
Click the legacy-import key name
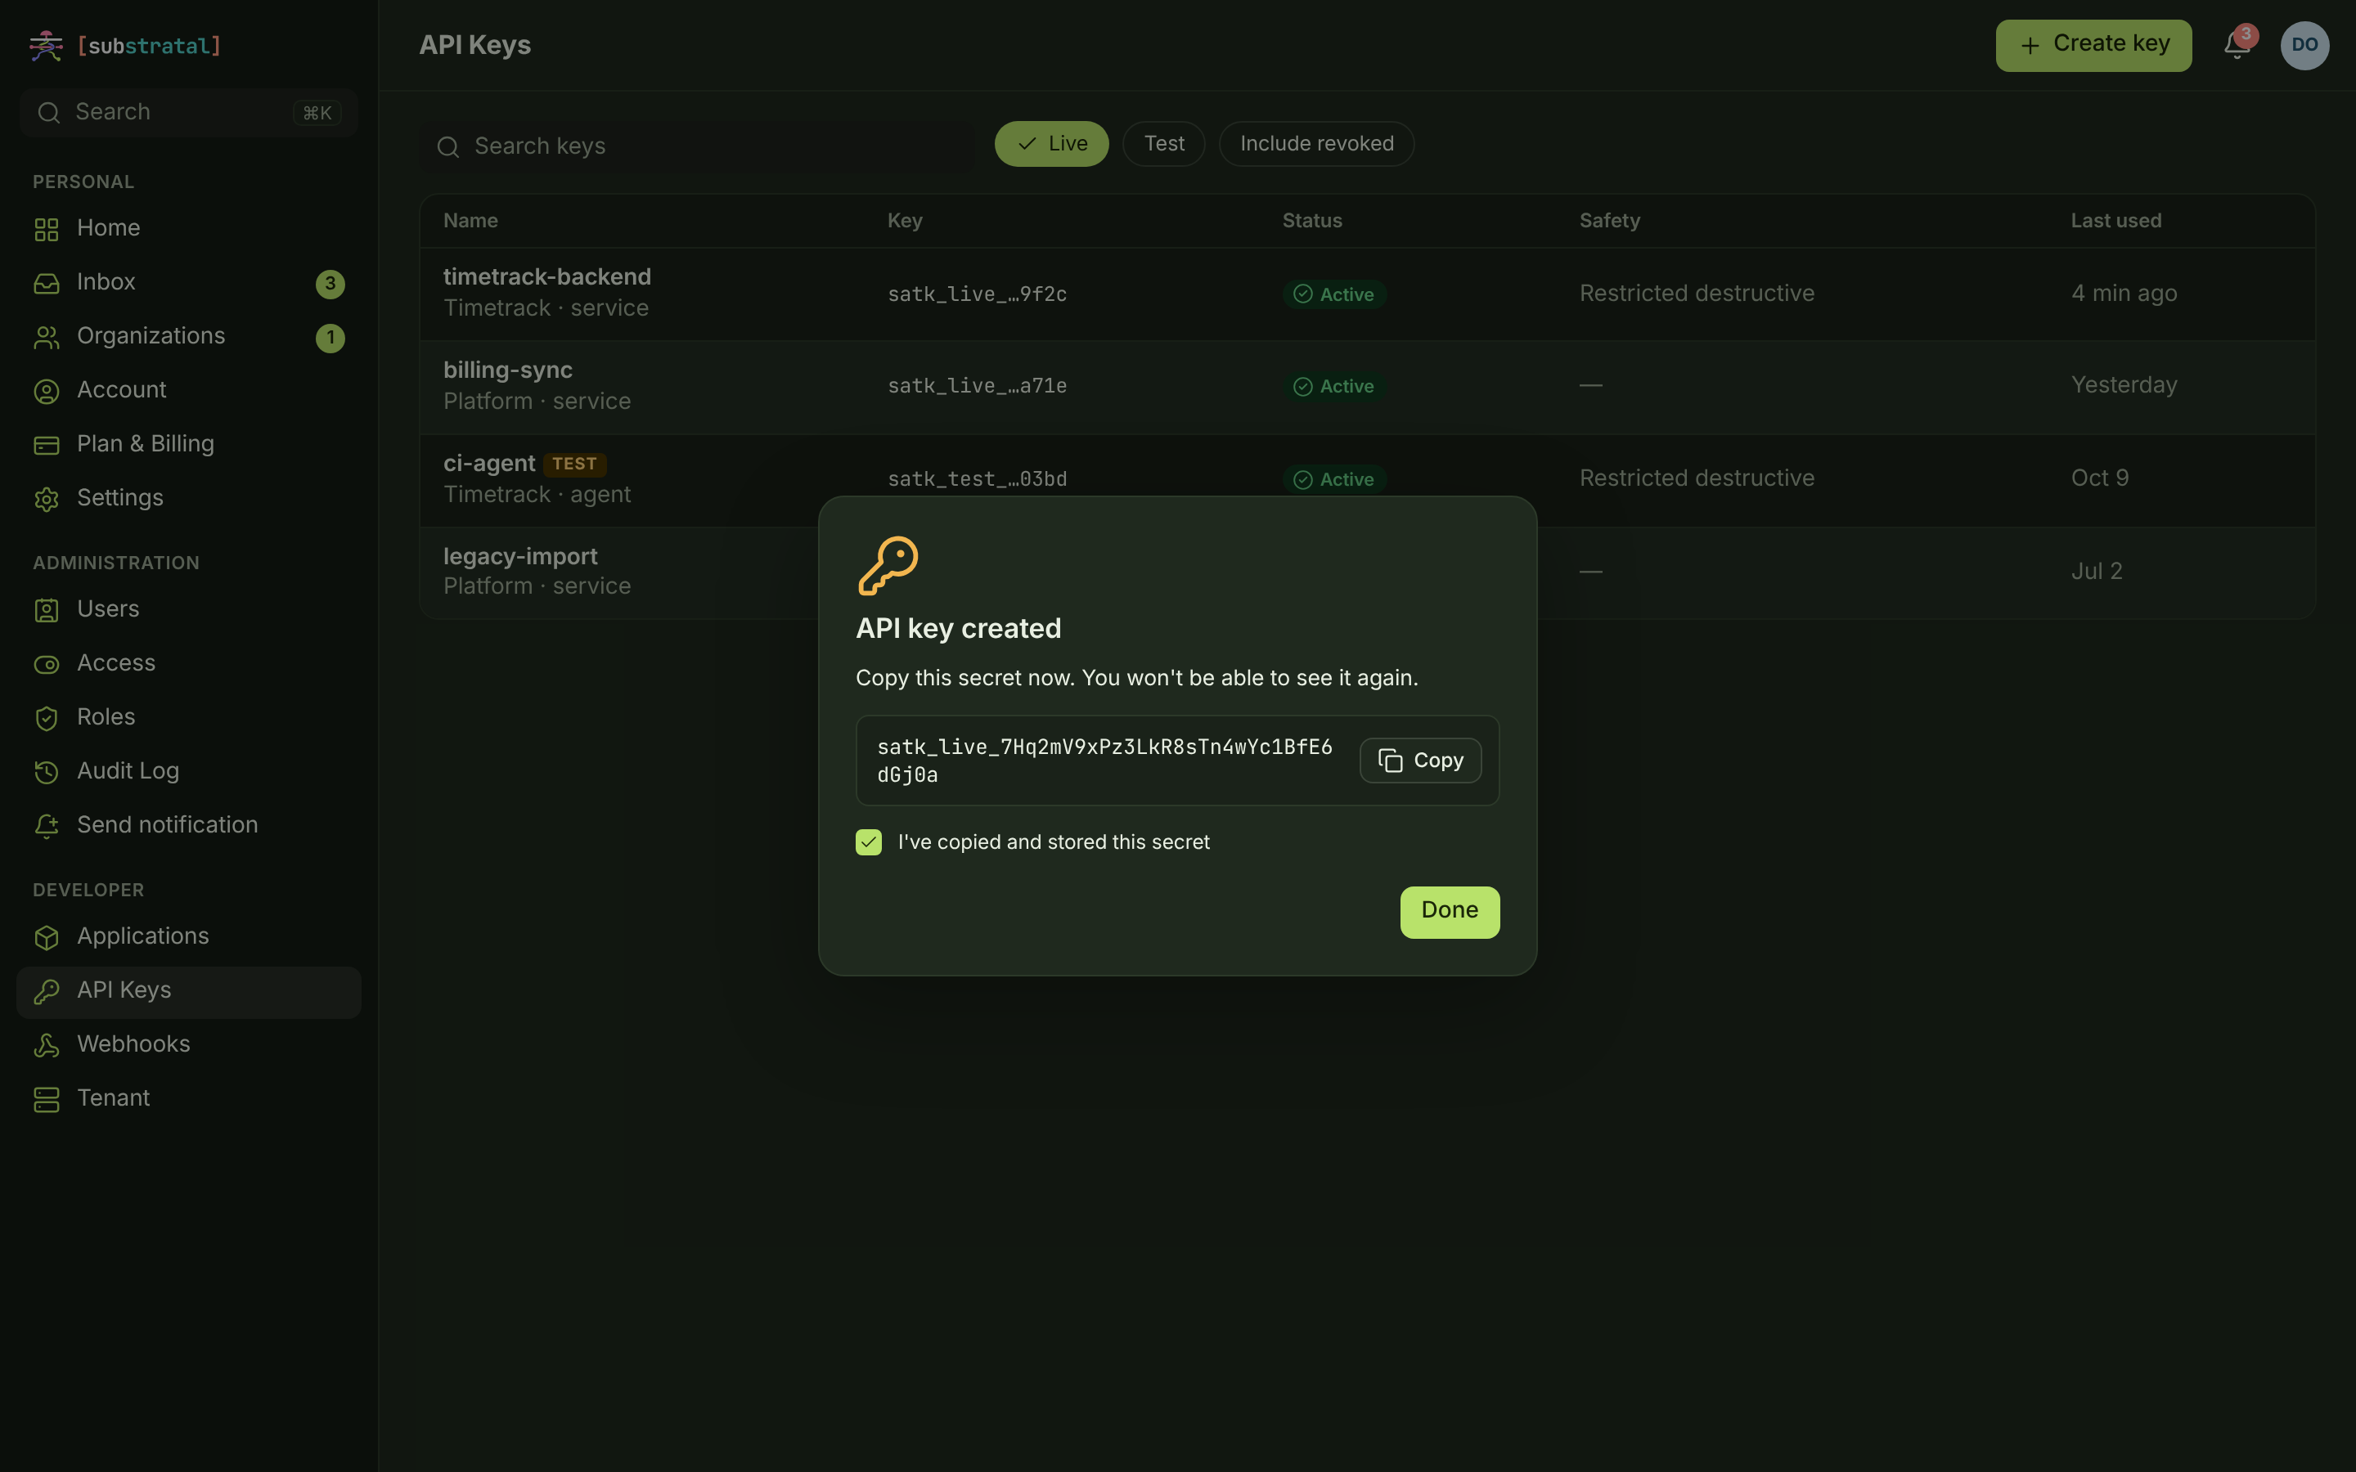[521, 556]
